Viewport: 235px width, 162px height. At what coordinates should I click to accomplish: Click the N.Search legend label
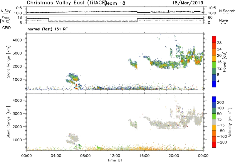point(227,11)
